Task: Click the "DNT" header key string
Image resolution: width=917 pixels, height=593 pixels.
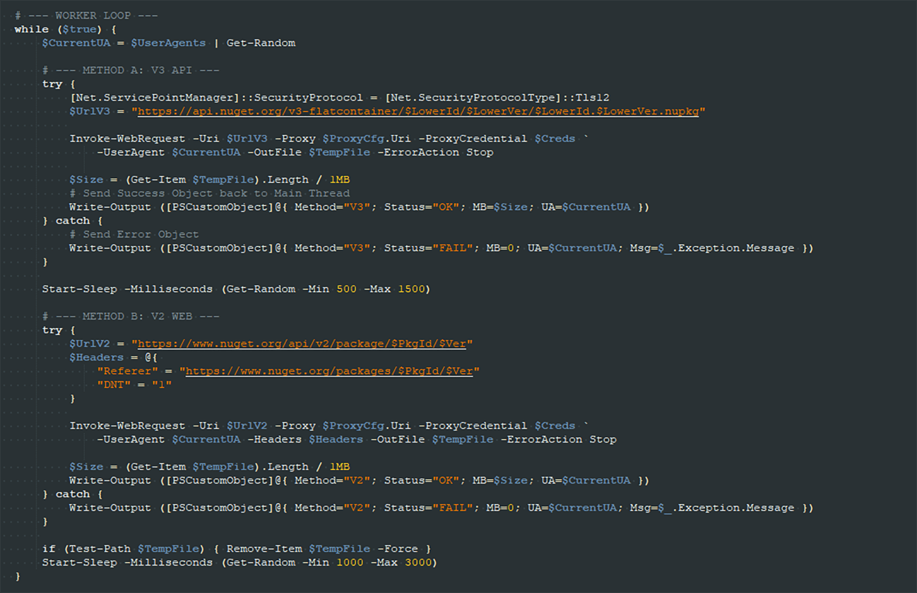Action: (x=114, y=385)
